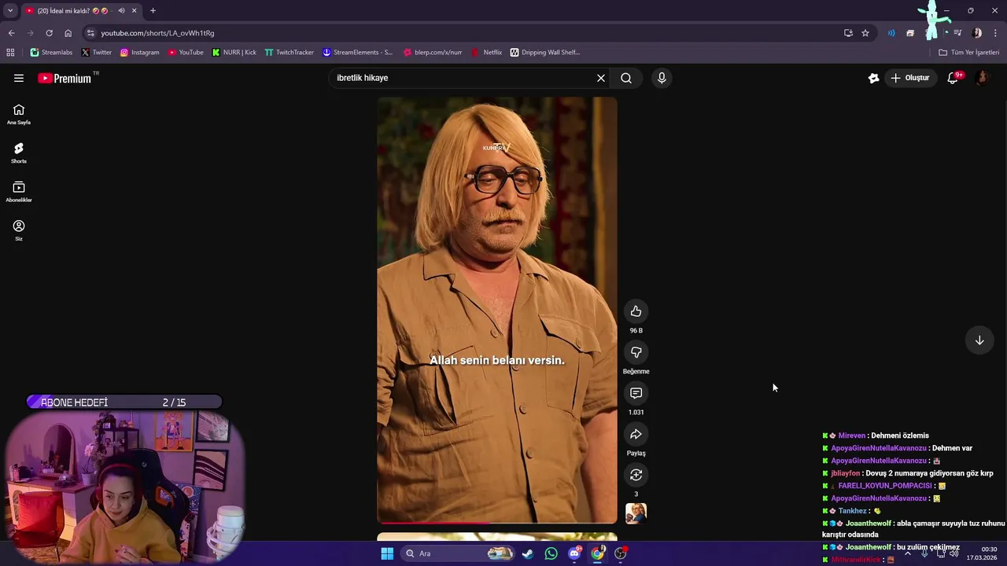The height and width of the screenshot is (566, 1007).
Task: Open YouTube notifications bell
Action: tap(953, 78)
